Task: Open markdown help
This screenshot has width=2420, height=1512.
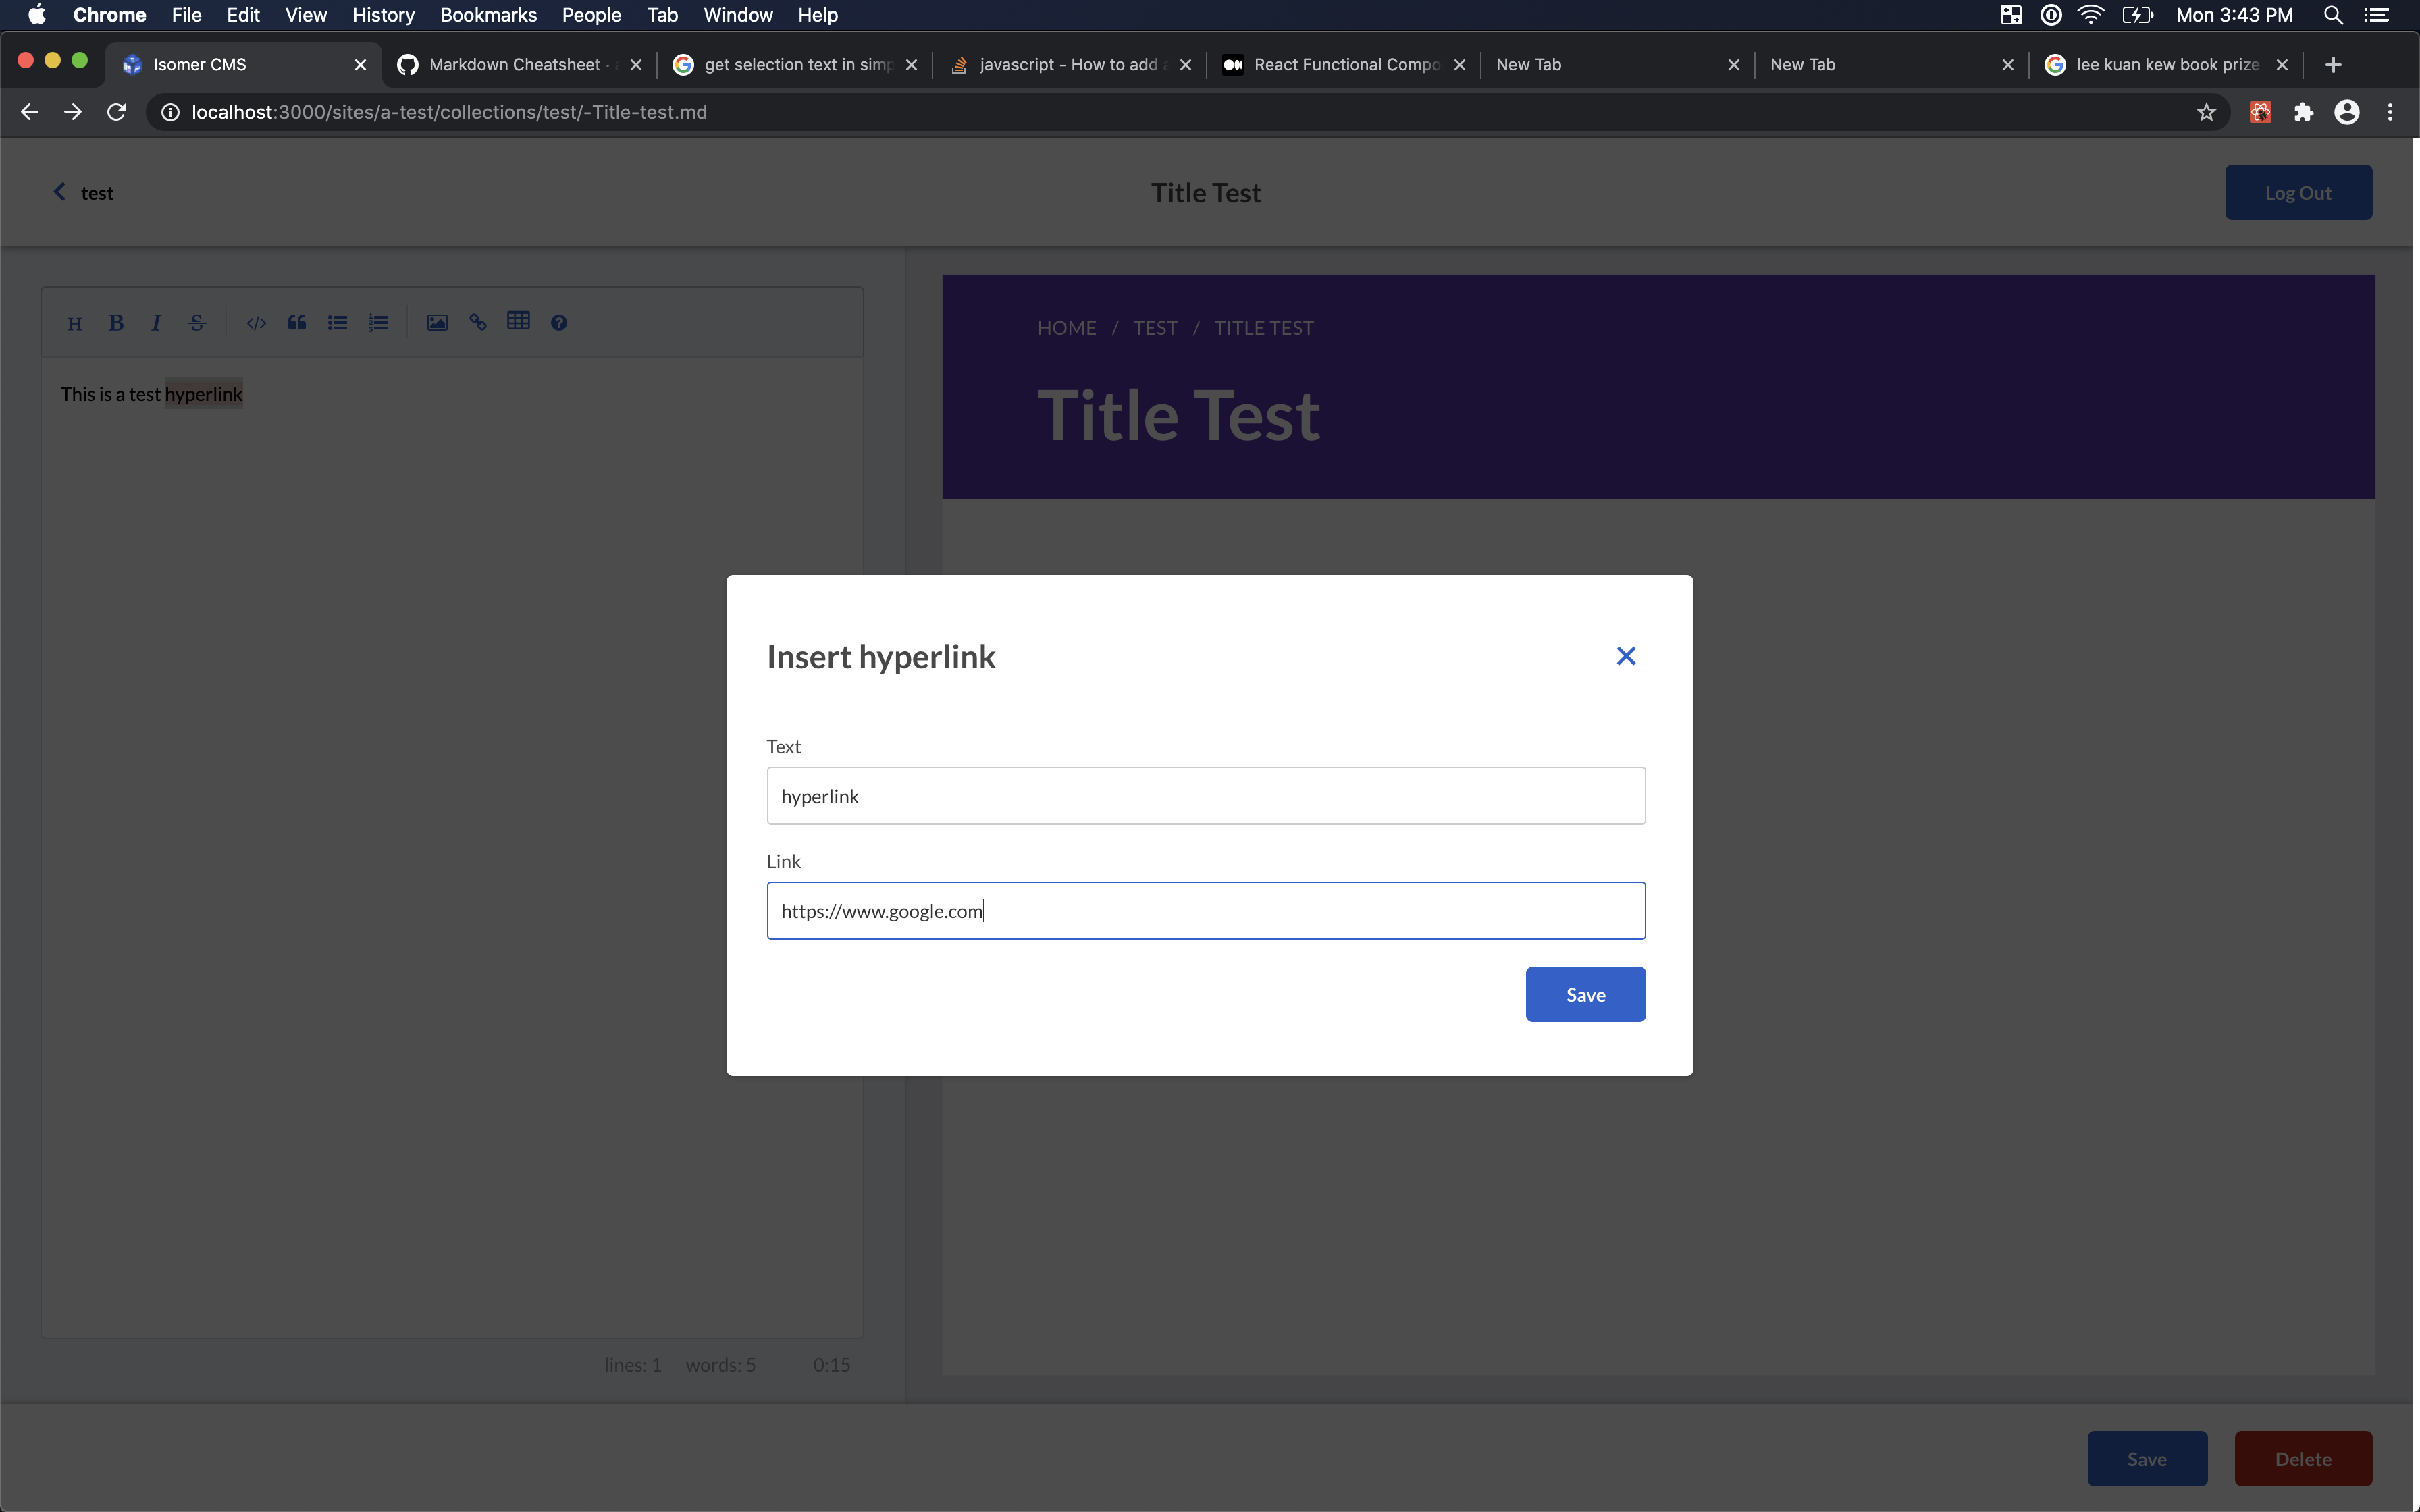Action: point(559,322)
